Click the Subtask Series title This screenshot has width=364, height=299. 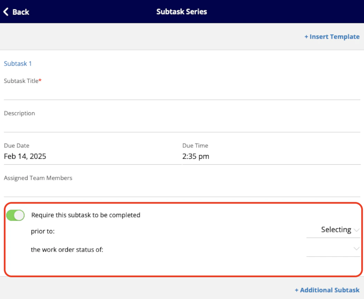[182, 12]
